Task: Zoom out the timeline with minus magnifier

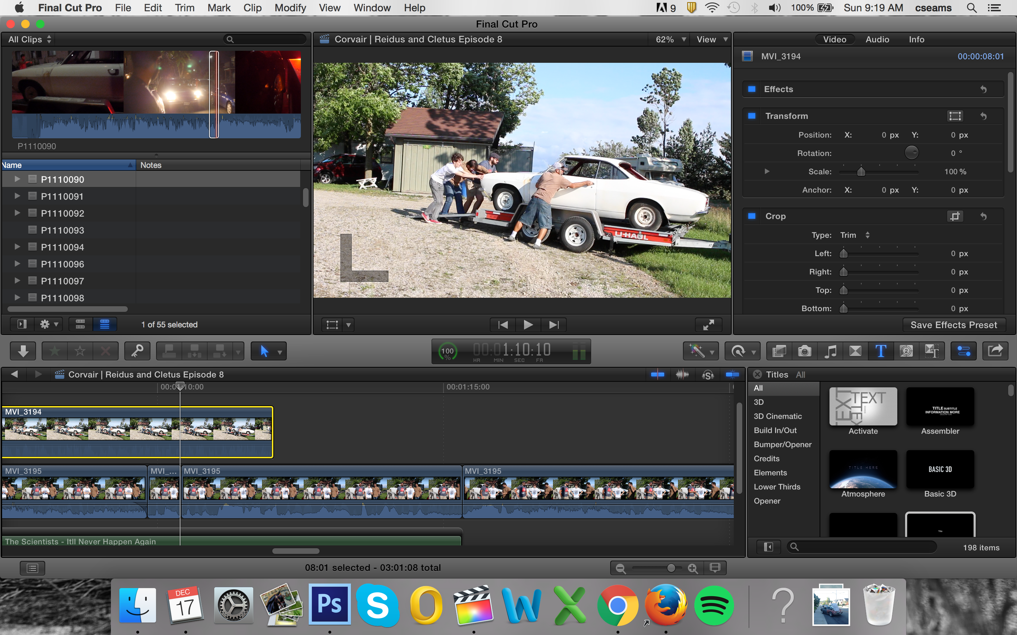Action: coord(621,568)
